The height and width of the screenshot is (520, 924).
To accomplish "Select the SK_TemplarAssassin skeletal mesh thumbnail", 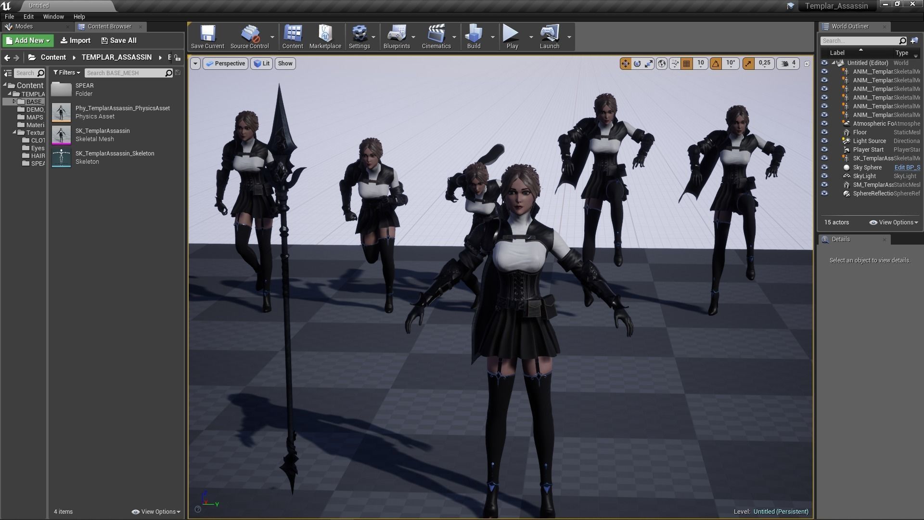I will click(61, 135).
